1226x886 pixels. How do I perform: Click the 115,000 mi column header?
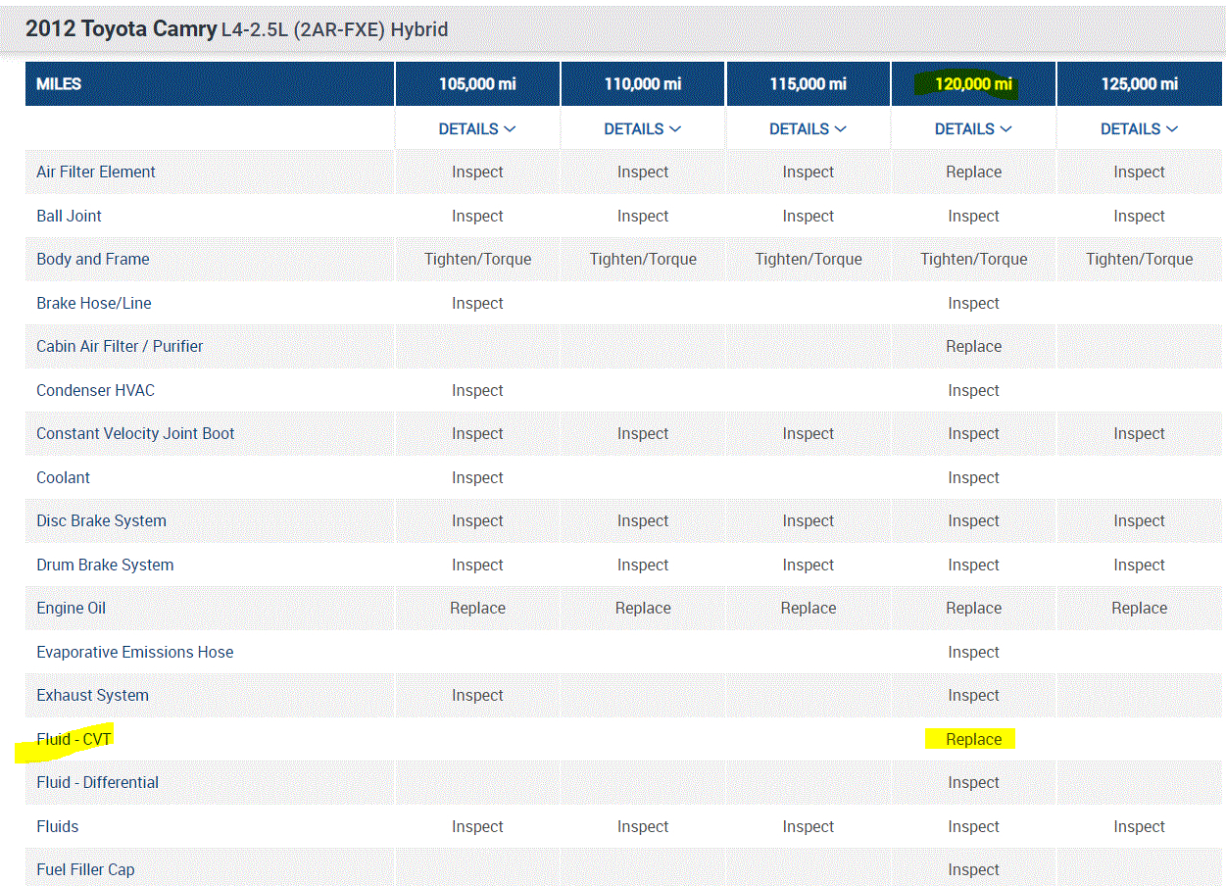pos(809,84)
